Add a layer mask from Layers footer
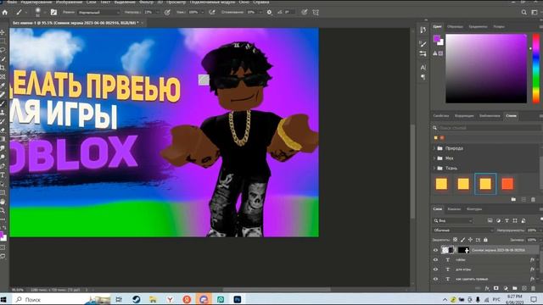The image size is (543, 305). click(x=496, y=288)
